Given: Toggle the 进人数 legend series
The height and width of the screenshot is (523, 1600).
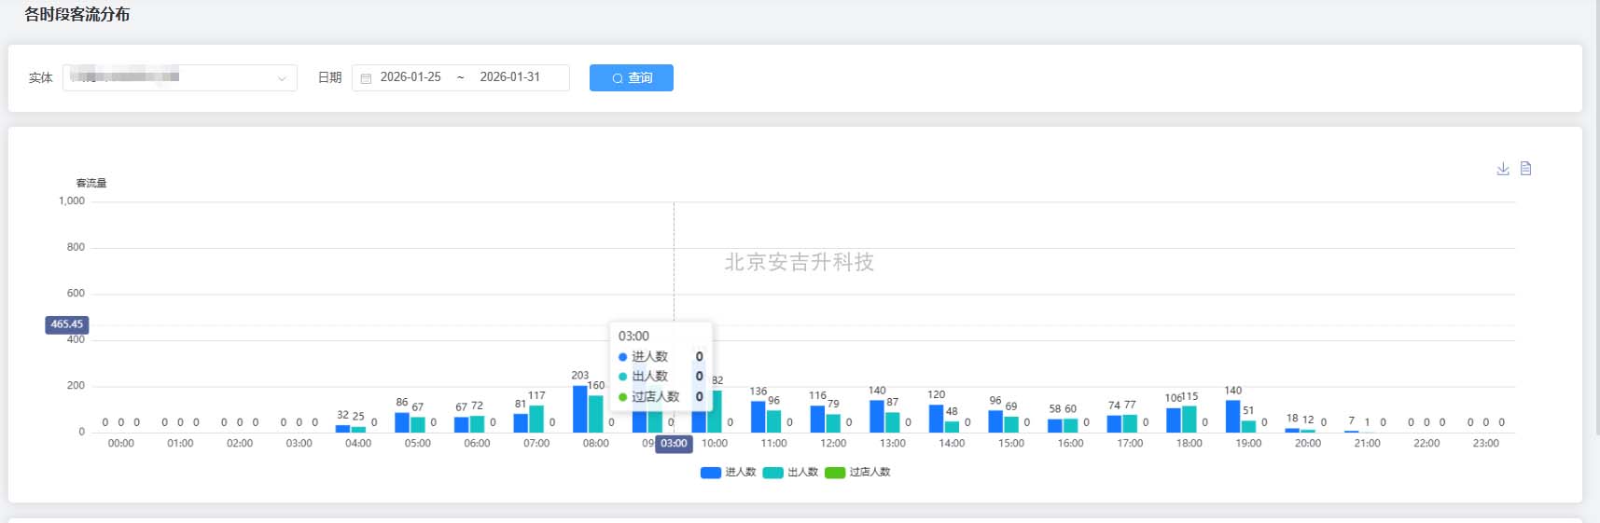Looking at the screenshot, I should [x=729, y=473].
